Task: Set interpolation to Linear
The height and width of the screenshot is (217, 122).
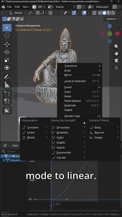Action: 35,132
